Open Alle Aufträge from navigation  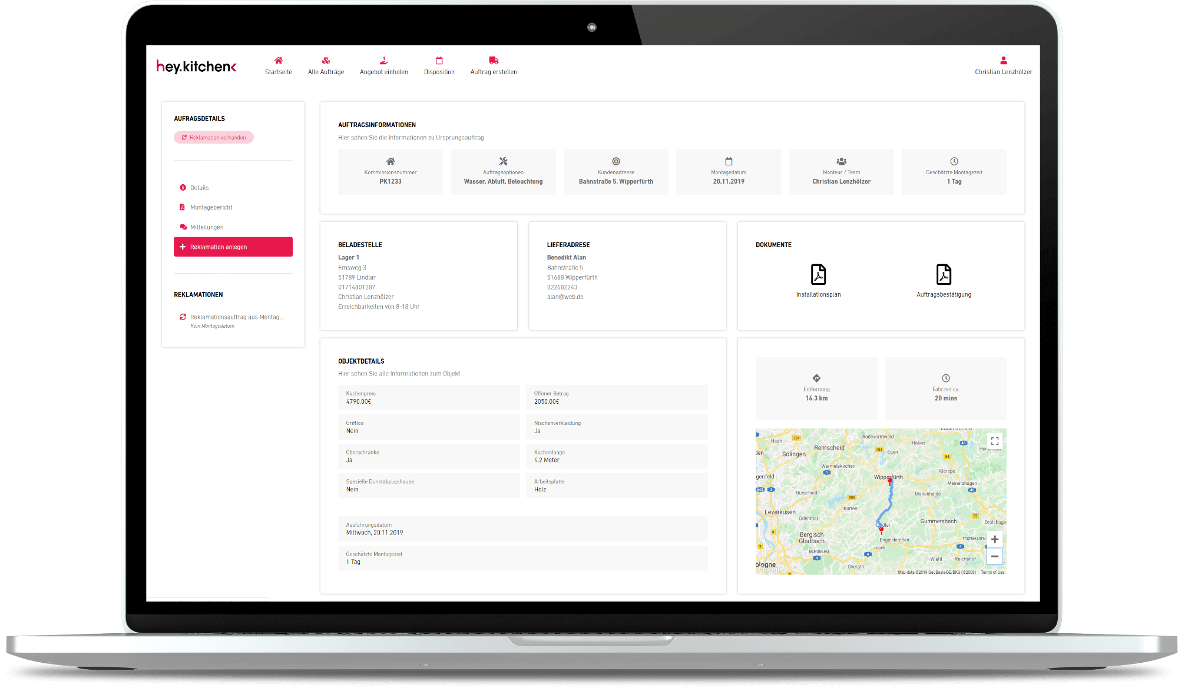[326, 65]
